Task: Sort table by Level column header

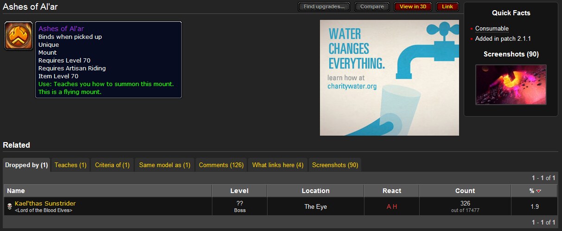Action: pos(239,191)
